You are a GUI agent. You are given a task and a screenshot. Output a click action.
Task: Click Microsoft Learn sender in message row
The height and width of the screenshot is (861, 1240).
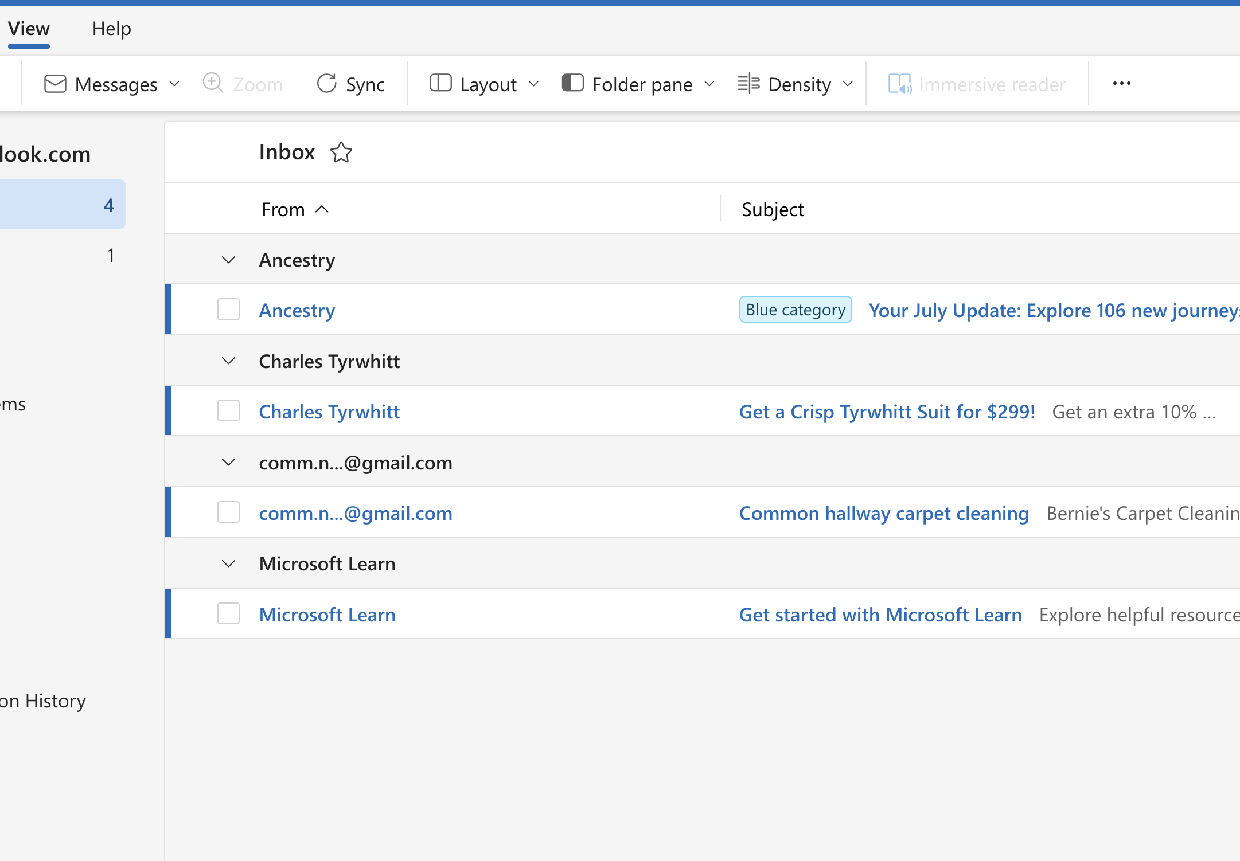[327, 615]
